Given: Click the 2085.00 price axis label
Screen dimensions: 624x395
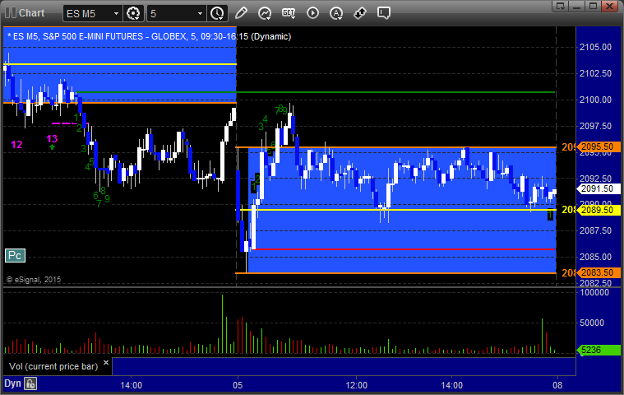Looking at the screenshot, I should [595, 257].
